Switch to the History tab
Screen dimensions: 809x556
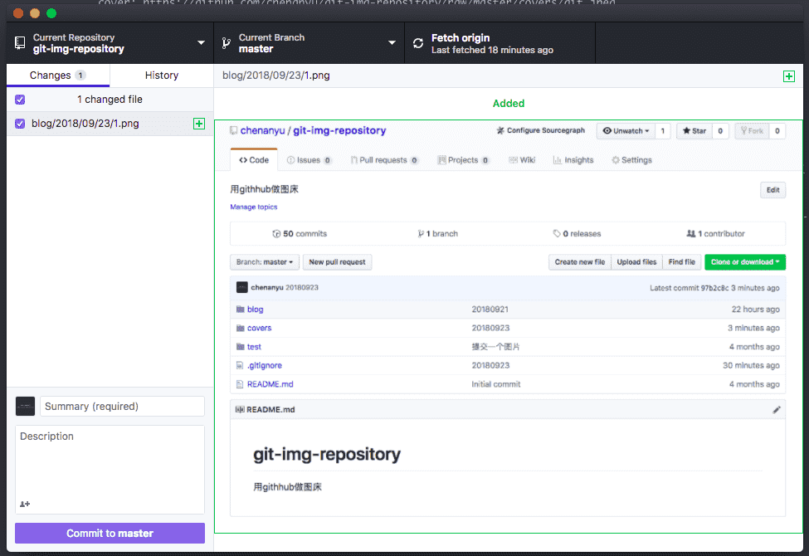162,76
